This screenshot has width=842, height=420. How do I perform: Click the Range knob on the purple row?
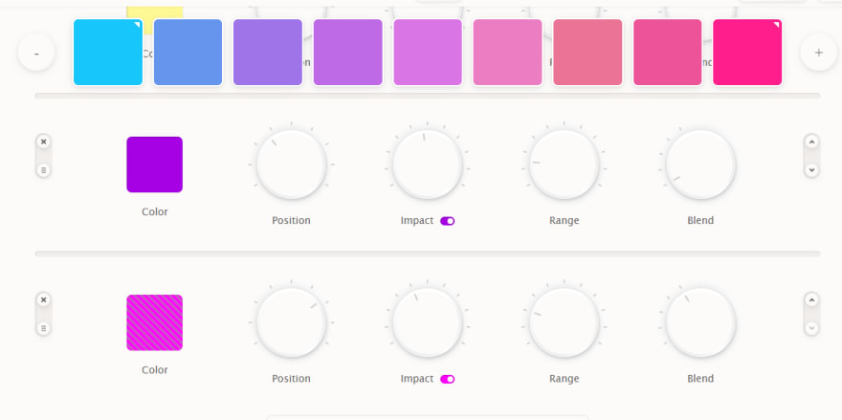point(564,165)
